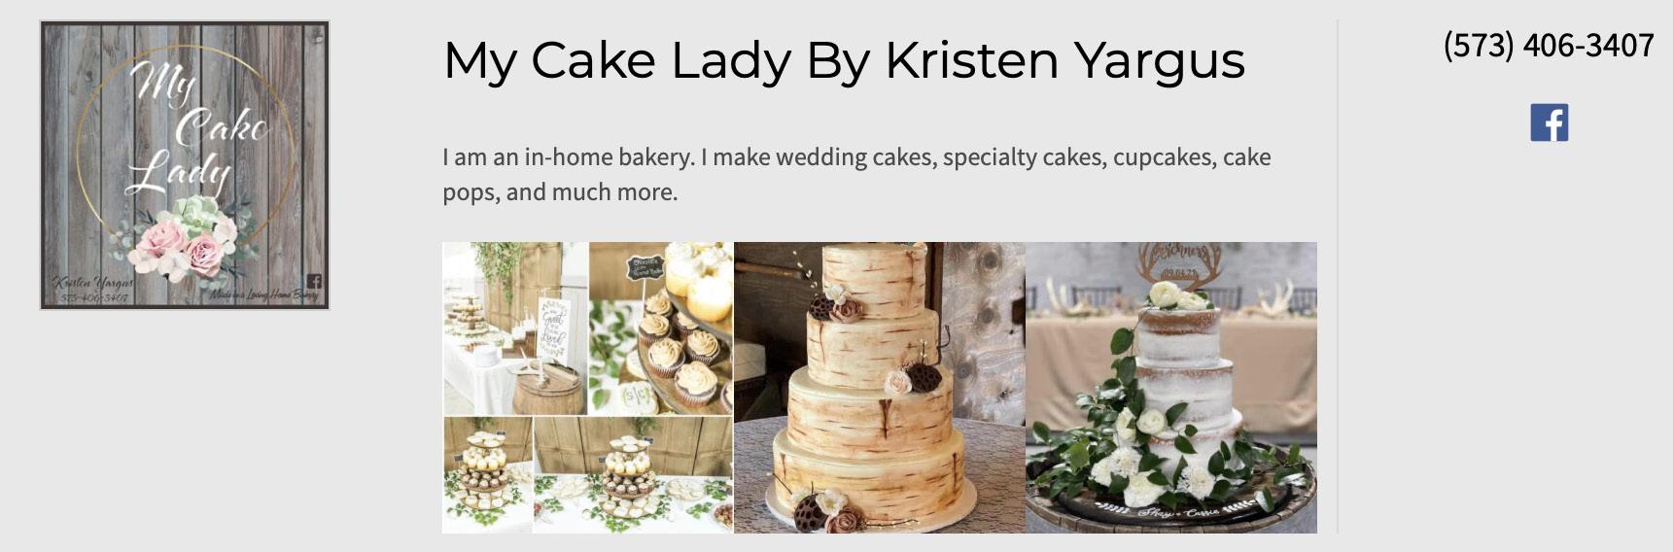Click the narrow cupcake tower photo in the collage
The height and width of the screenshot is (552, 1674).
tap(488, 475)
